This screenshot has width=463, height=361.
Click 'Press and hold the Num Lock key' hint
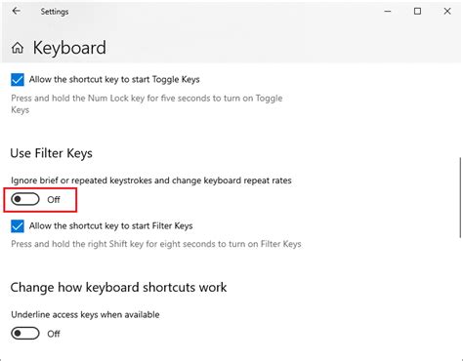coord(147,104)
